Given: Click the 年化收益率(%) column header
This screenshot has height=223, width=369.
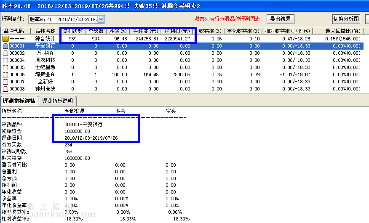Looking at the screenshot, I should click(243, 31).
